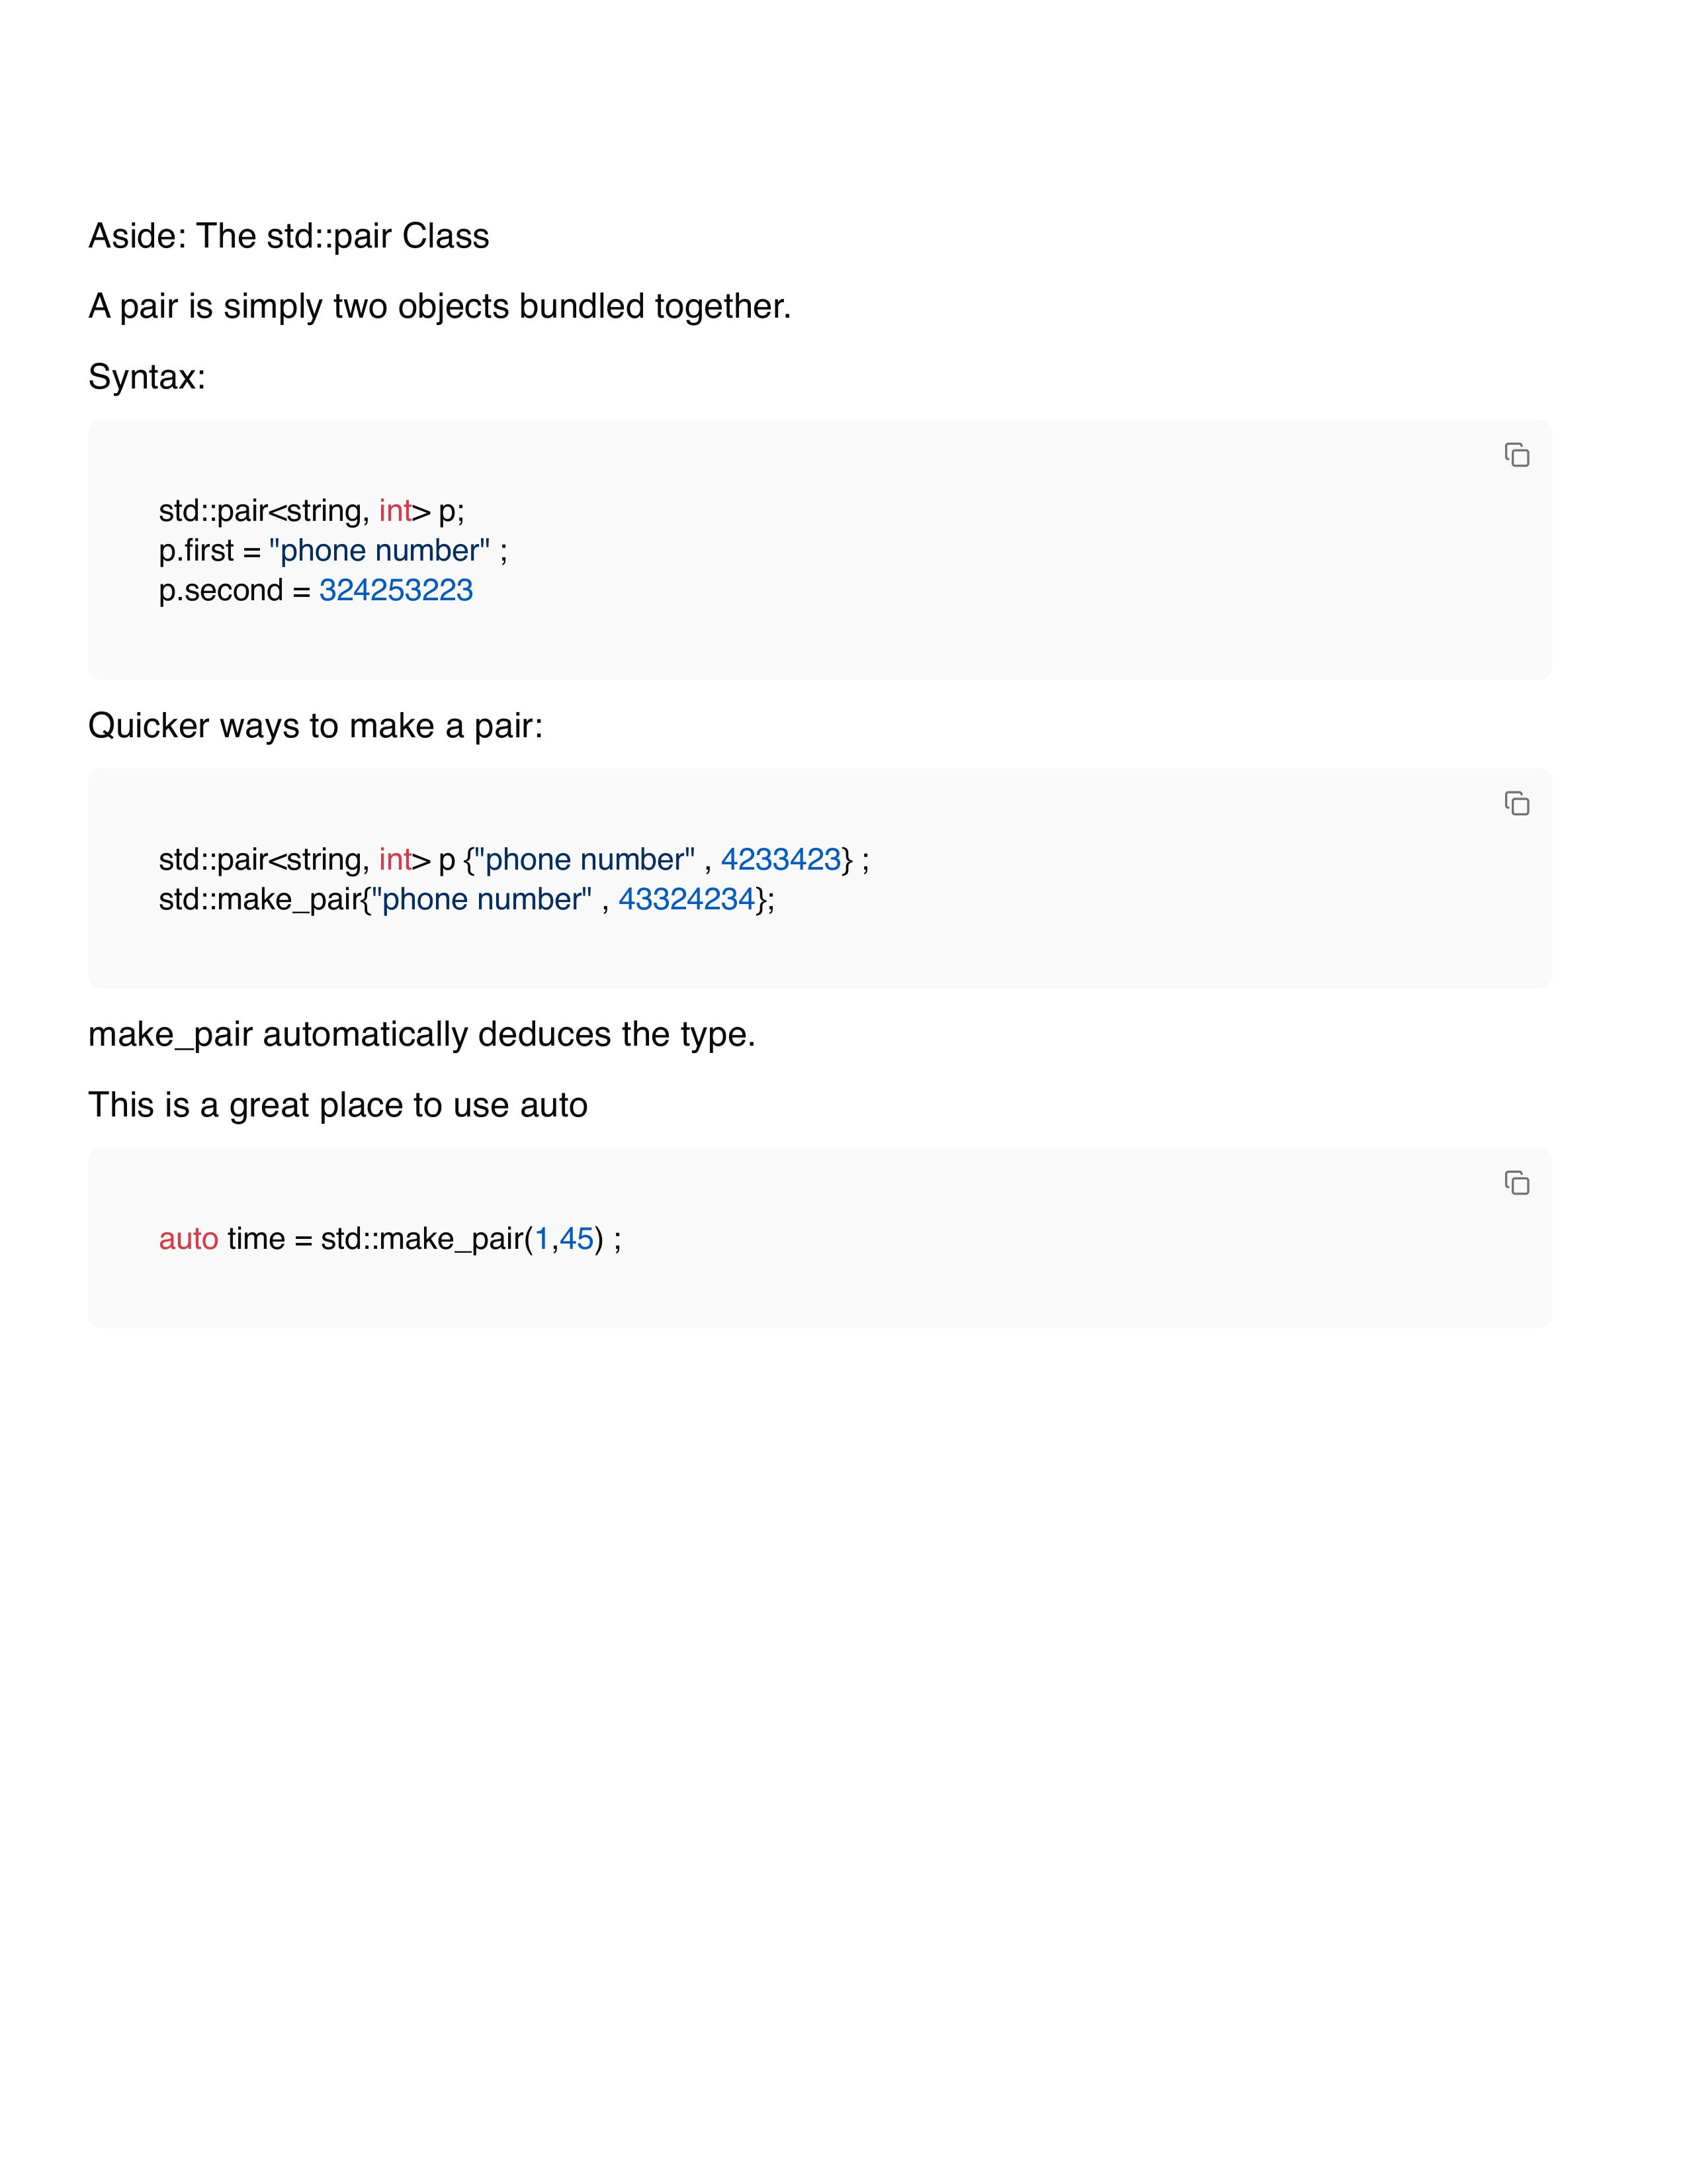The height and width of the screenshot is (2184, 1687).
Task: Click the 'Syntax:' label text
Action: point(147,377)
